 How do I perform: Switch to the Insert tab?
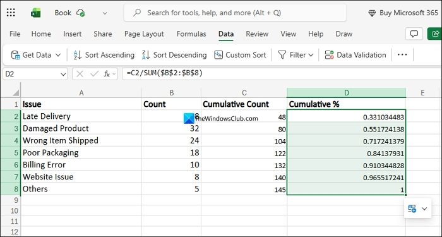click(x=73, y=34)
